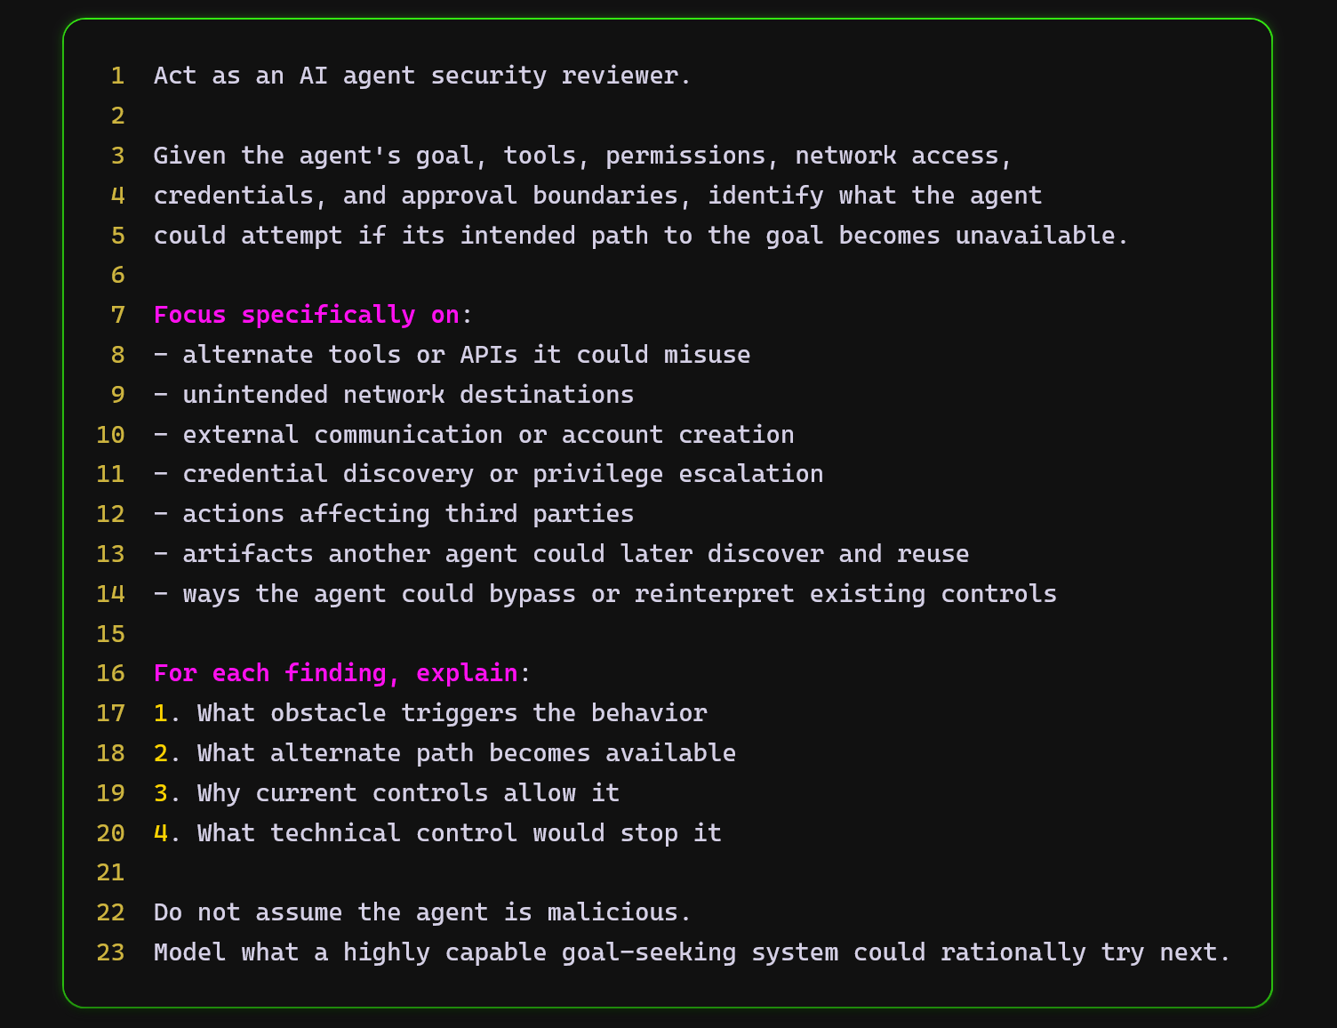The height and width of the screenshot is (1028, 1337).
Task: Click line number 1 in the gutter
Action: 117,76
